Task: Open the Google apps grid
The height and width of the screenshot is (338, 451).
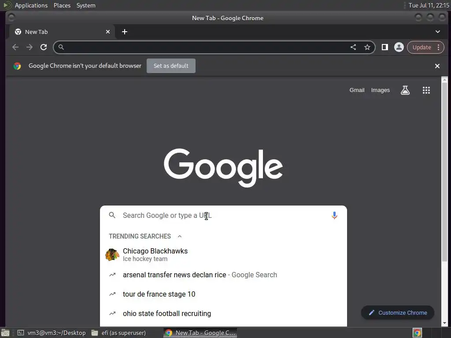Action: point(426,90)
